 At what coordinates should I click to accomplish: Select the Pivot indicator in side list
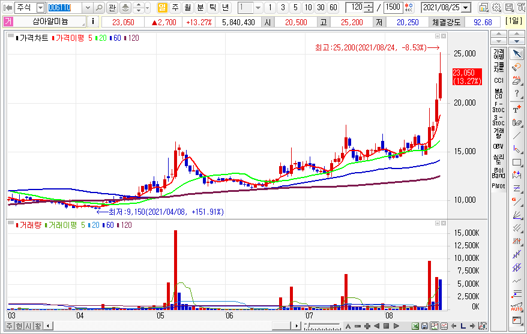point(498,186)
